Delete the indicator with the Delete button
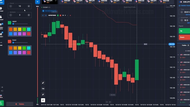 click(x=20, y=104)
